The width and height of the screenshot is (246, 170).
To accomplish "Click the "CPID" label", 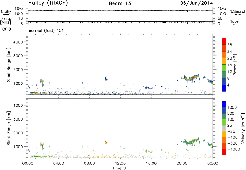I will [7, 29].
